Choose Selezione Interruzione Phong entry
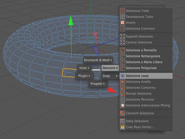Image resolution: width=185 pixels, height=139 pixels. pos(146,105)
